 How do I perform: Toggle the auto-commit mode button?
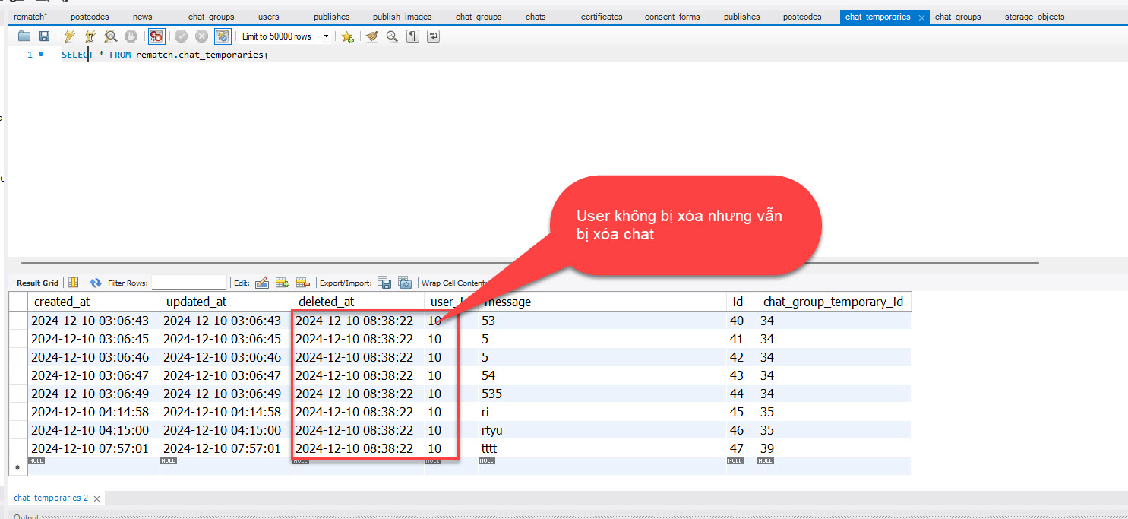[x=223, y=36]
